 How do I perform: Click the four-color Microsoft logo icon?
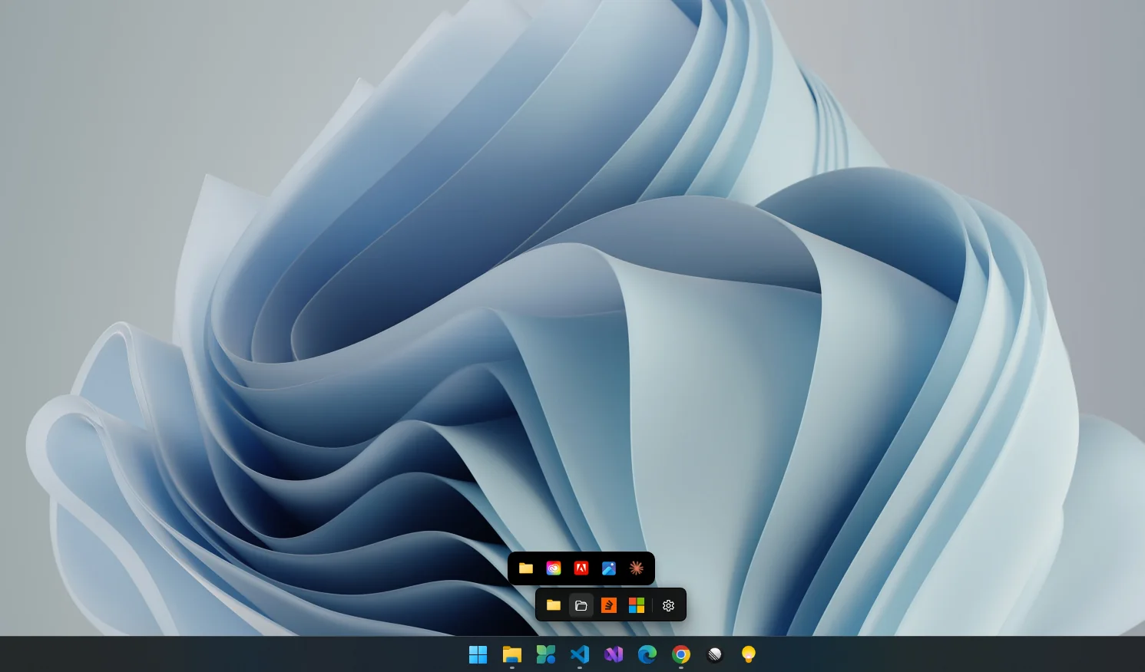click(637, 605)
